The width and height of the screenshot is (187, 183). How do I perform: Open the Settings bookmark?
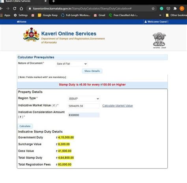click(21, 15)
